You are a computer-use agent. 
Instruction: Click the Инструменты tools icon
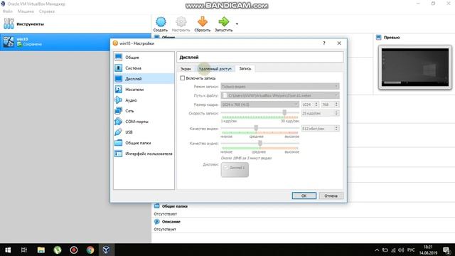9,23
